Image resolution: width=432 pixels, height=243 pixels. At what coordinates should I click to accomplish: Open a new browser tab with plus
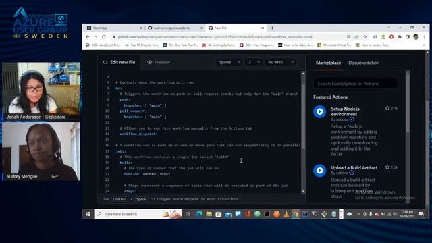[272, 28]
